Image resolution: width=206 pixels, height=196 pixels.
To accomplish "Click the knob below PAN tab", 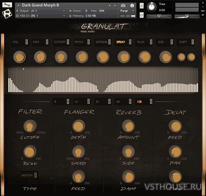I will [x=40, y=57].
